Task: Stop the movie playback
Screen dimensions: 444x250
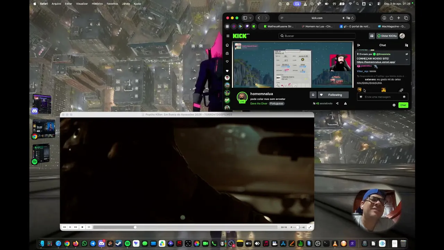Action: (x=82, y=227)
